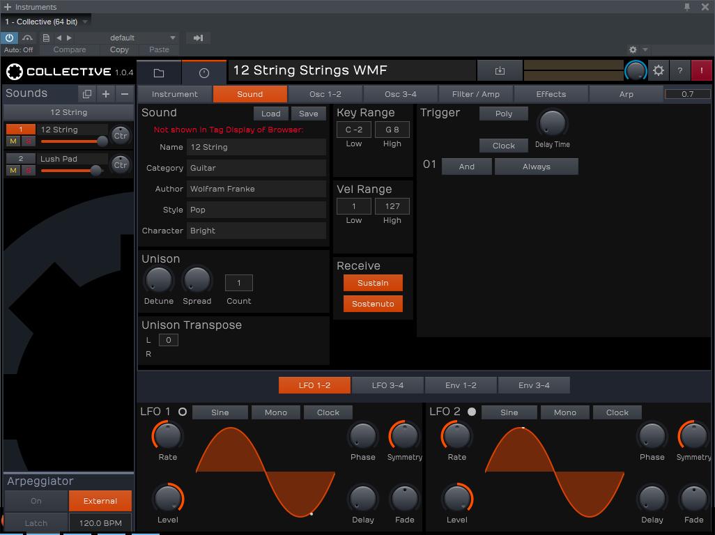Toggle LFO 2 enable circle

(472, 412)
